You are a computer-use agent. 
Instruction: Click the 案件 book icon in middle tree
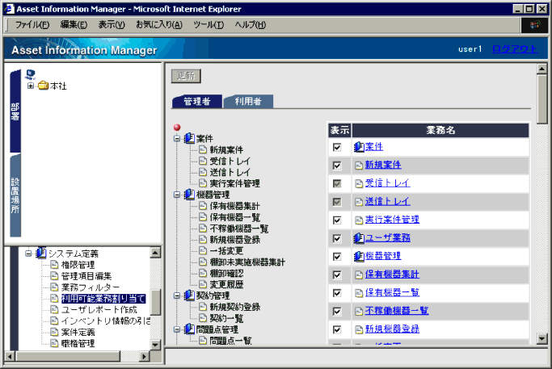click(189, 138)
